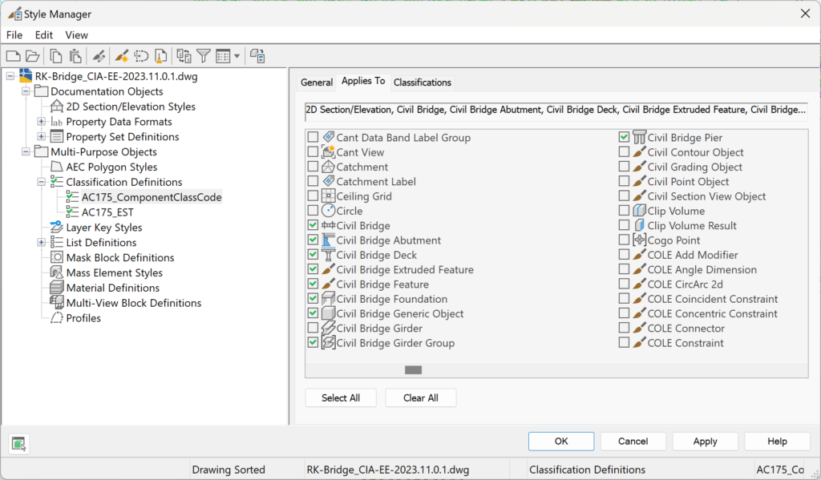Click the Toggle View toolbar icon

(184, 56)
